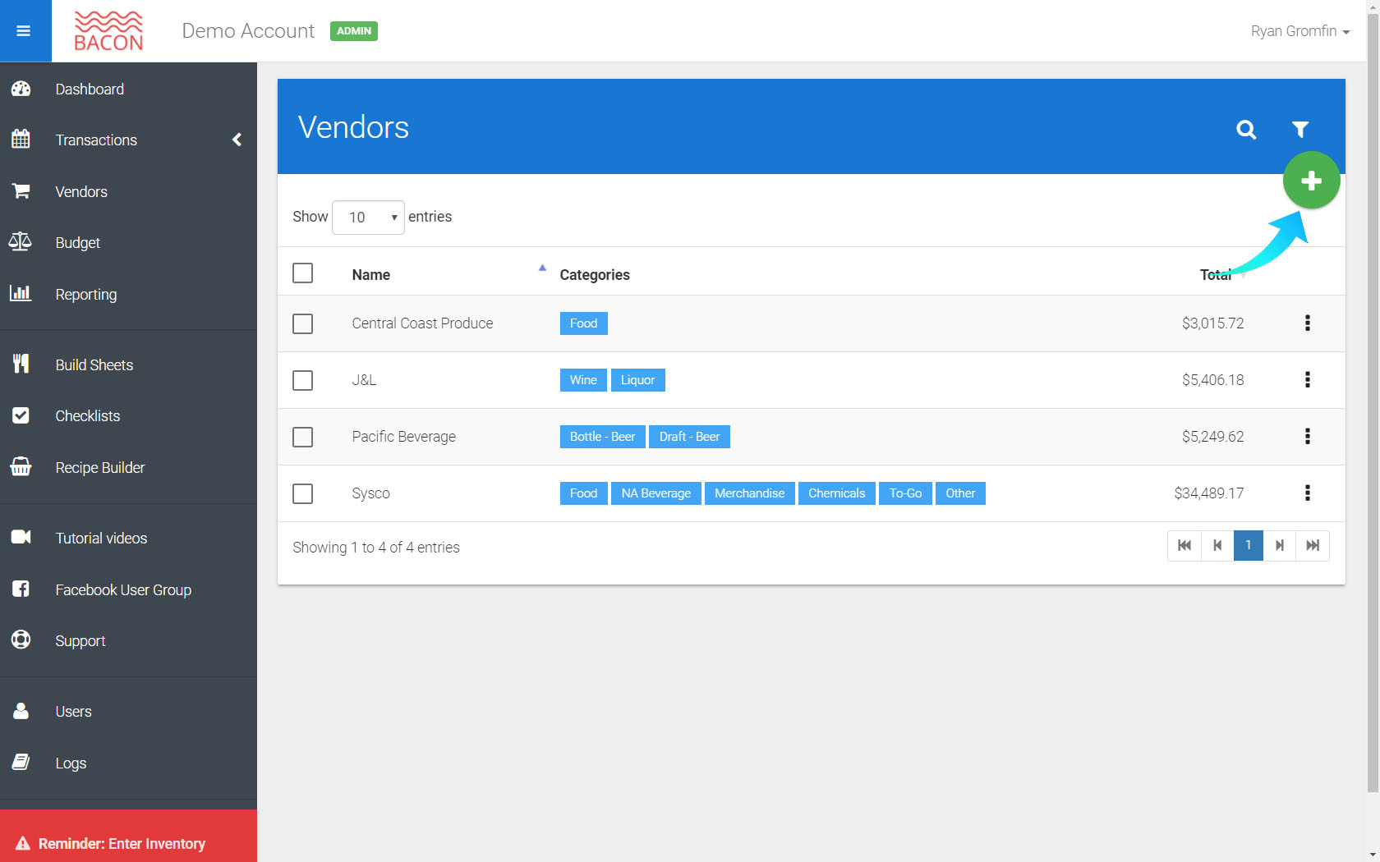Check the Pacific Beverage checkbox
The height and width of the screenshot is (862, 1380).
[302, 437]
